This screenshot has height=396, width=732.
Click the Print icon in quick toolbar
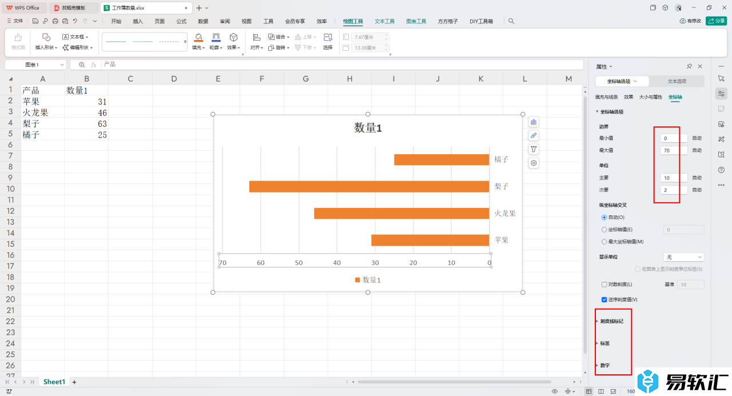click(55, 21)
